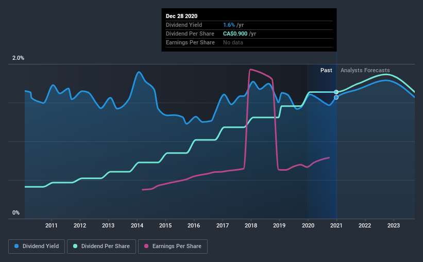This screenshot has width=423, height=262.
Task: Click the 0% y-axis label
Action: coord(16,213)
